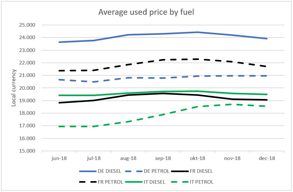Click the solid blue DE DIESEL data line
This screenshot has width=293, height=192.
point(129,35)
